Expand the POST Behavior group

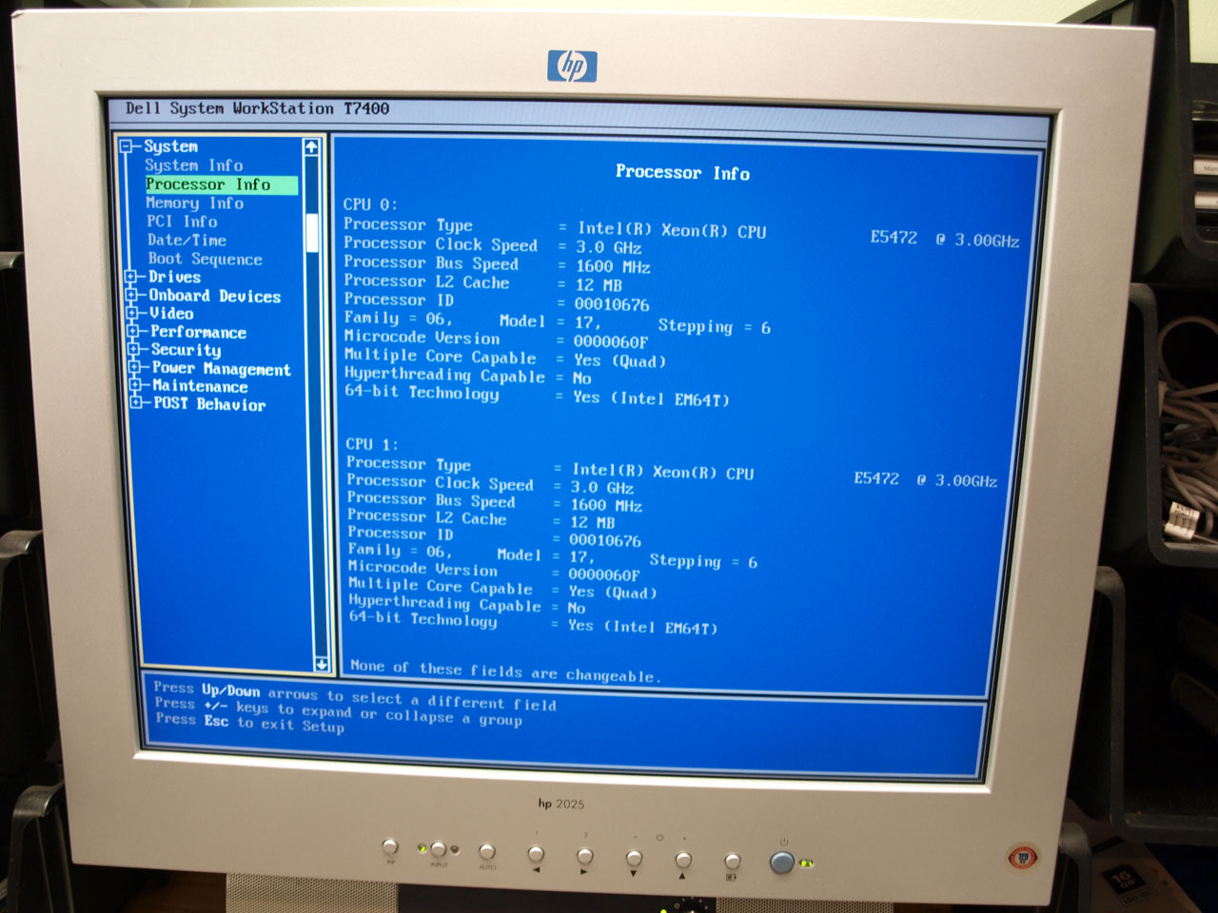[136, 403]
